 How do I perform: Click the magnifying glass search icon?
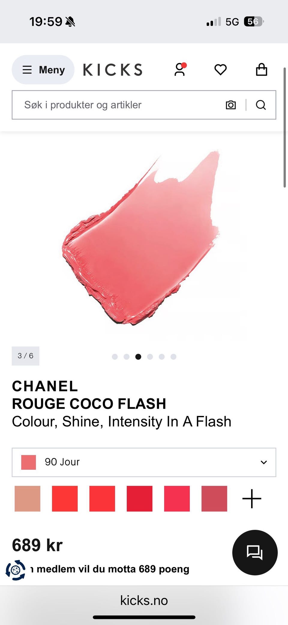point(261,105)
